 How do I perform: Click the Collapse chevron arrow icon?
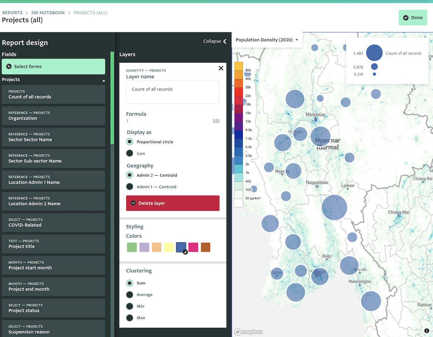click(225, 41)
